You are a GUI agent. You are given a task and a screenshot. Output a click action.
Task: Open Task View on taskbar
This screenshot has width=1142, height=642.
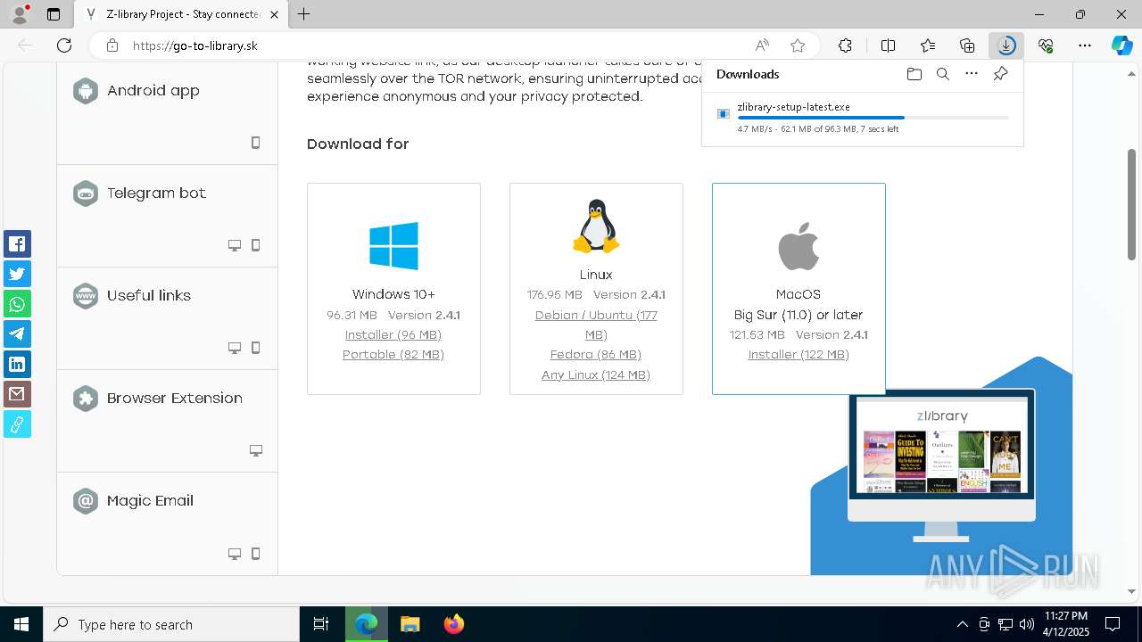(x=321, y=624)
